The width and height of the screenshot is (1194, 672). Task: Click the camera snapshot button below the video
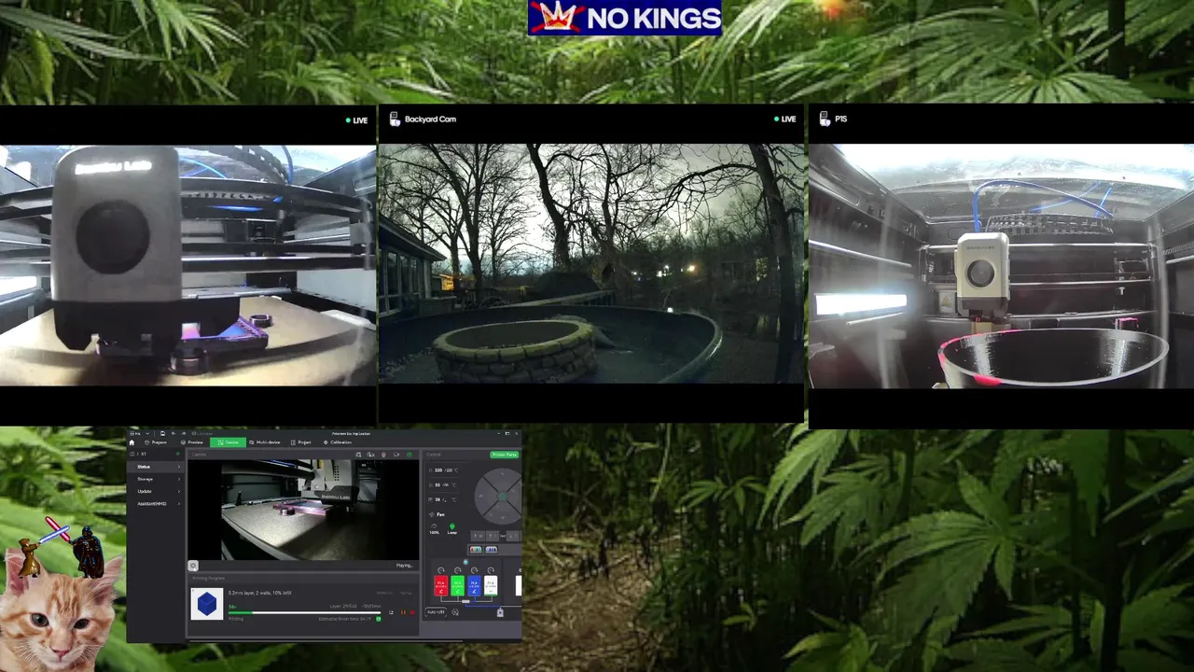coord(193,566)
